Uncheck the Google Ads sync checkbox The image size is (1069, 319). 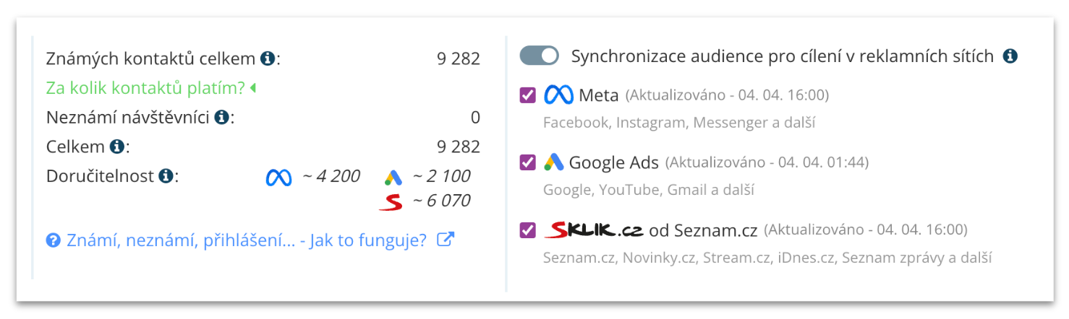(528, 162)
